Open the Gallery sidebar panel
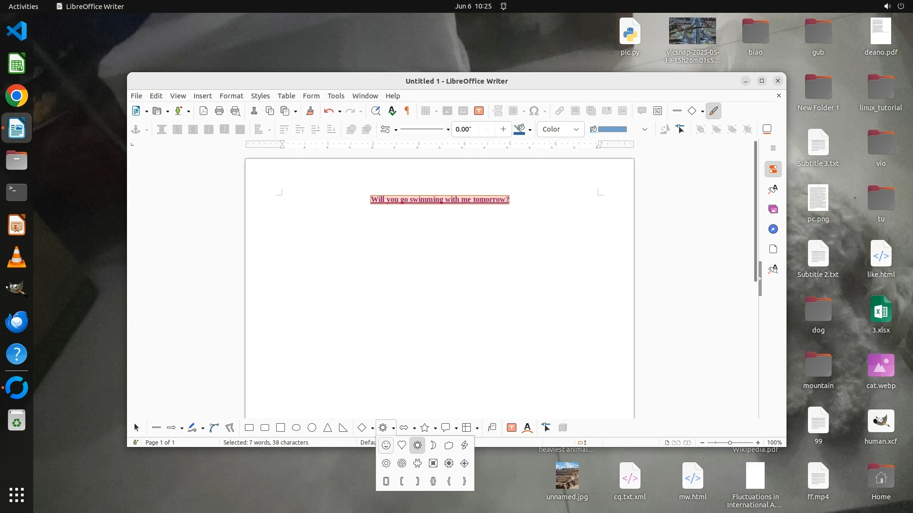The image size is (913, 513). point(773,209)
